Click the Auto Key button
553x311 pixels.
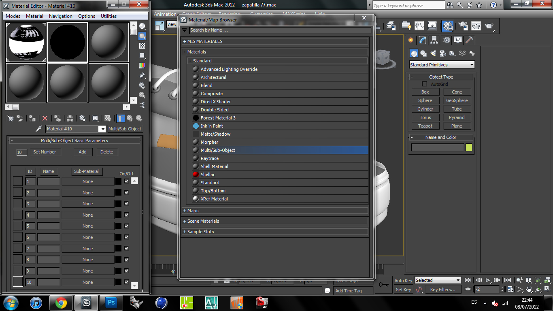[x=403, y=280]
